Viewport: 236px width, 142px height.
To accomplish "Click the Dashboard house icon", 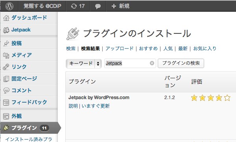I will pos(6,18).
